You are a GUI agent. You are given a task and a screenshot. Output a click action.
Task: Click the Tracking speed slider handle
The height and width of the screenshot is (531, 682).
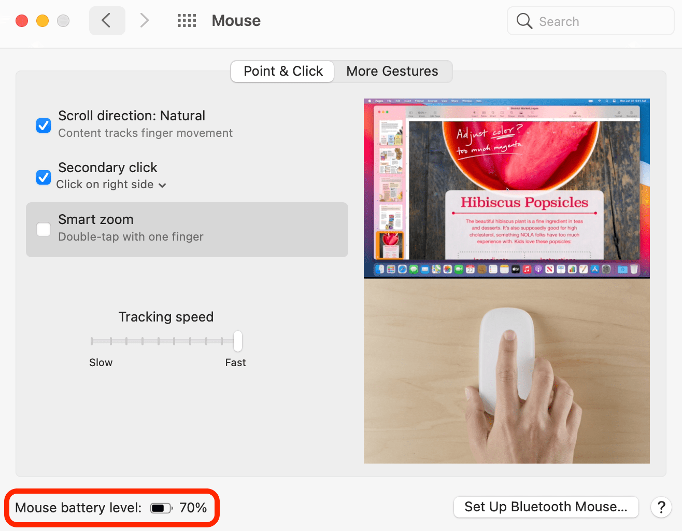238,341
